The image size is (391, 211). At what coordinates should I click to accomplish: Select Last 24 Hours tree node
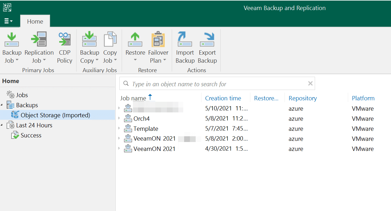(34, 125)
